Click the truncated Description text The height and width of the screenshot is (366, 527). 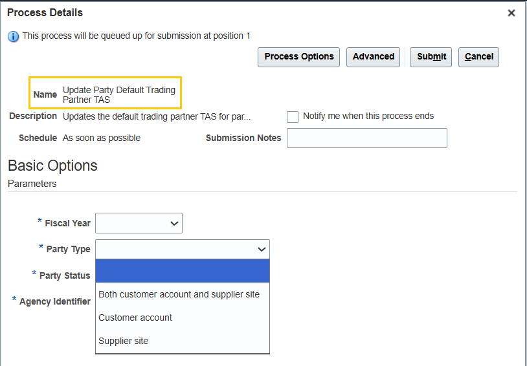[x=157, y=117]
